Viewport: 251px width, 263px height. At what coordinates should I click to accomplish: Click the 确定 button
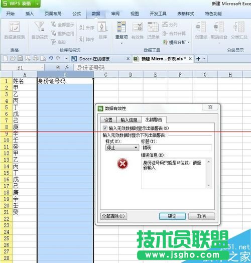(172, 216)
